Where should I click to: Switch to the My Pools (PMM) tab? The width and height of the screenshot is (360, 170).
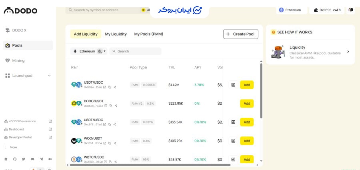click(x=148, y=34)
